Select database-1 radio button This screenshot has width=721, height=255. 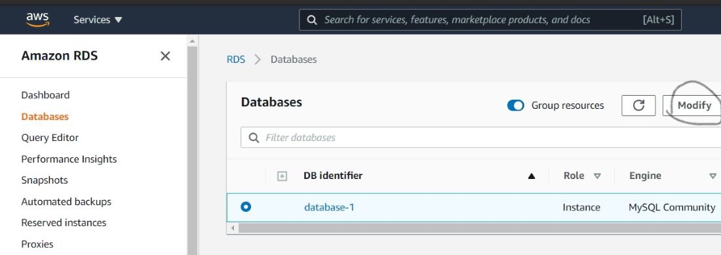246,206
